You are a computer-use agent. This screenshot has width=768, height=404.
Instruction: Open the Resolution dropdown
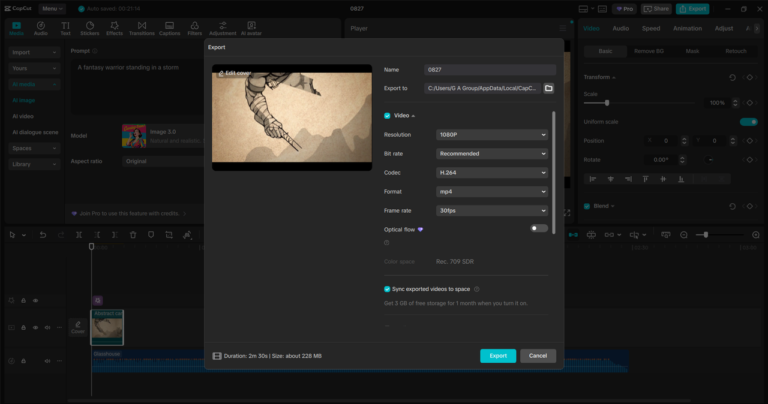point(491,134)
